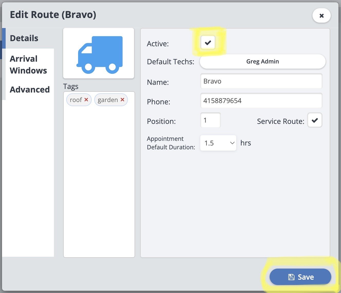Viewport: 341px width, 293px height.
Task: Click the Active label text
Action: [x=158, y=44]
